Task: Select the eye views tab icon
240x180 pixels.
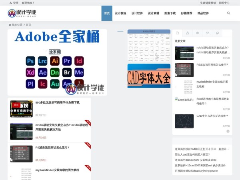Action: (198, 33)
